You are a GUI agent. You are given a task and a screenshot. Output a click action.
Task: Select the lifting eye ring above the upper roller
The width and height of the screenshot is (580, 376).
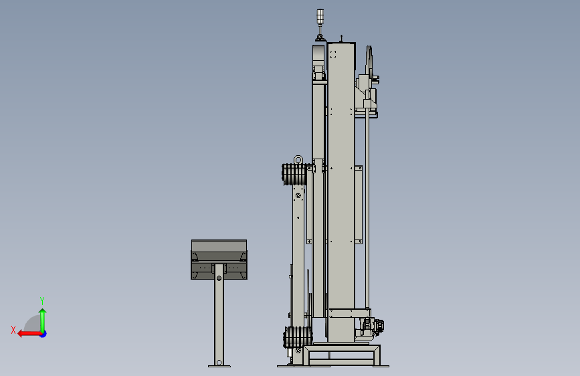pos(298,160)
